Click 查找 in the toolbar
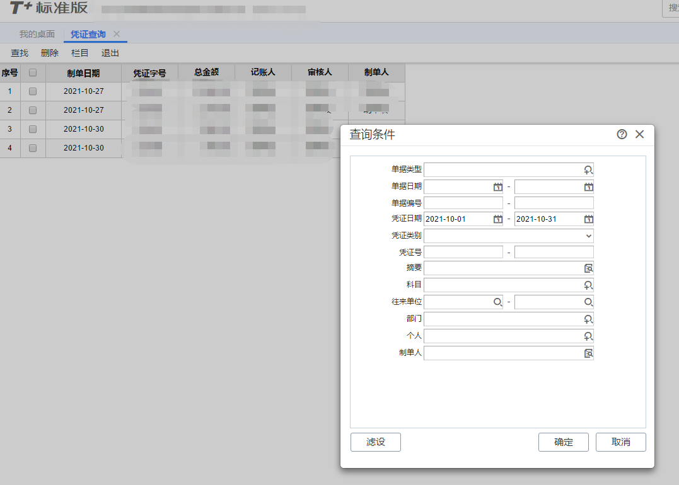 tap(20, 53)
